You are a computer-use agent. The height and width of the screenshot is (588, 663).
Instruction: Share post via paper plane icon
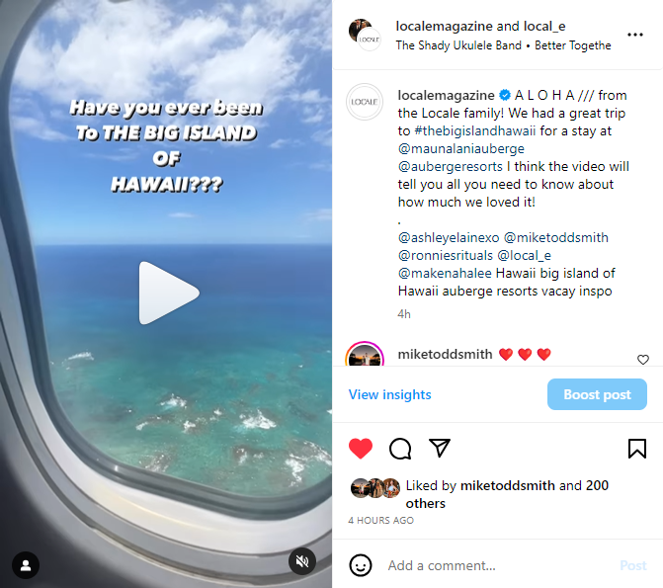pos(440,448)
